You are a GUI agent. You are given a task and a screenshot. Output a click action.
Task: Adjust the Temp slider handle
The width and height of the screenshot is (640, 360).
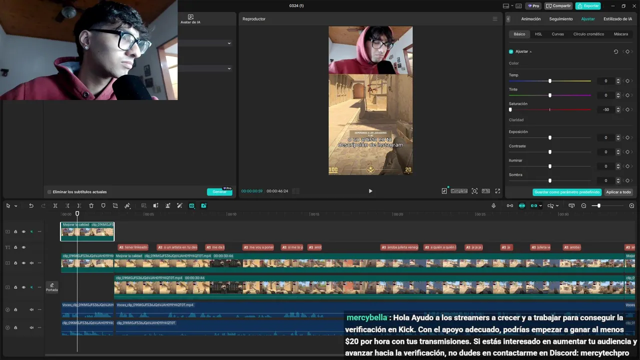(550, 81)
